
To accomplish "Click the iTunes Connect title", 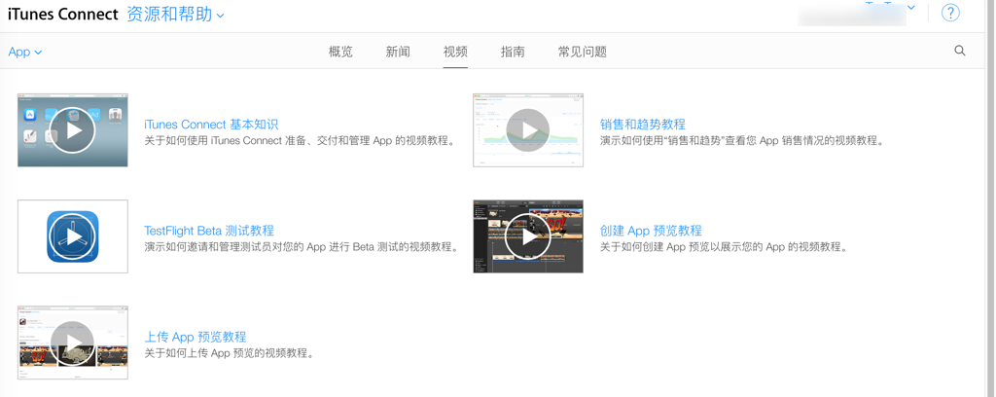I will point(63,14).
